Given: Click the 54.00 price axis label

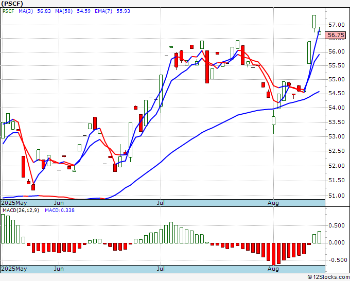Looking at the screenshot, I should point(337,108).
